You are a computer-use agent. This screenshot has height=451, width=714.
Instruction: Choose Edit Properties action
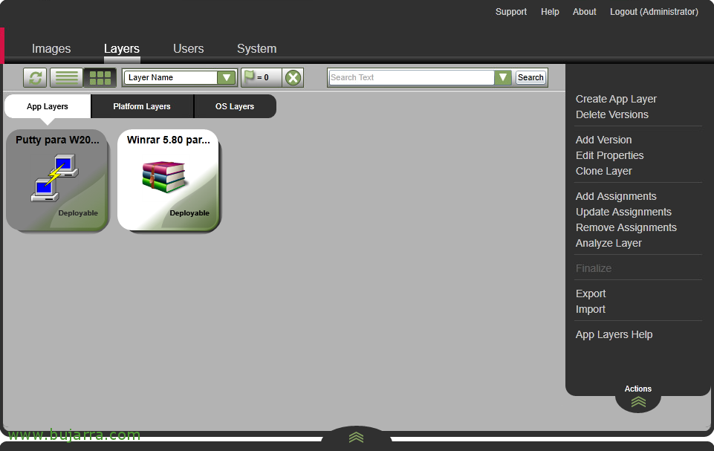coord(610,155)
